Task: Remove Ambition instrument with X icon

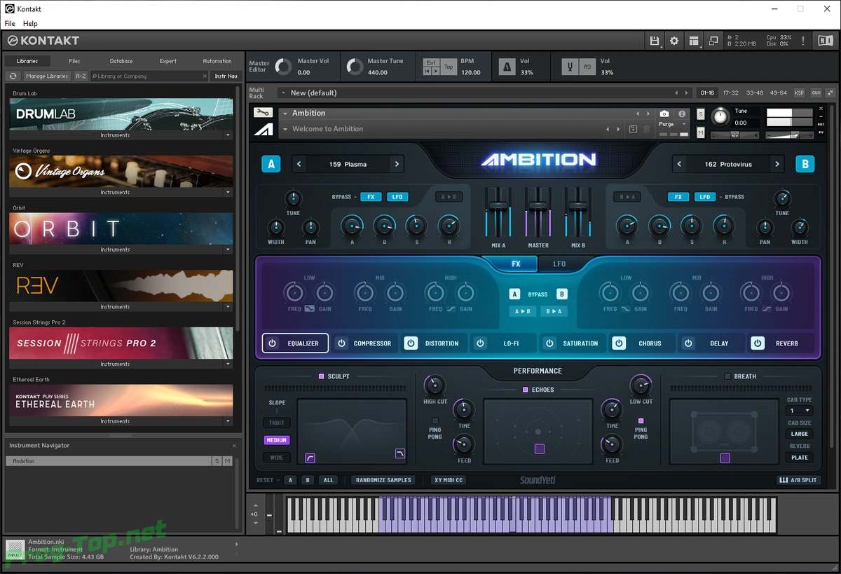Action: 821,109
